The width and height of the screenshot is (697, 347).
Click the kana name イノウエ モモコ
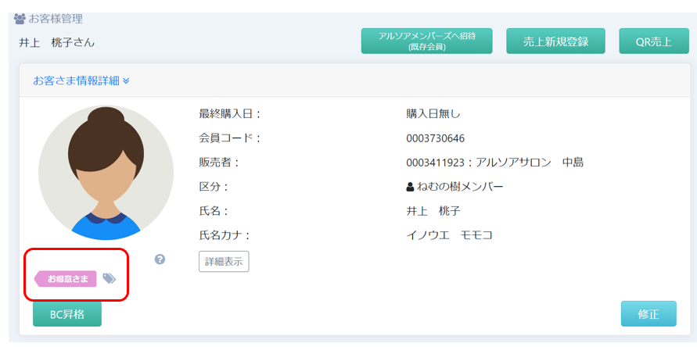[449, 235]
